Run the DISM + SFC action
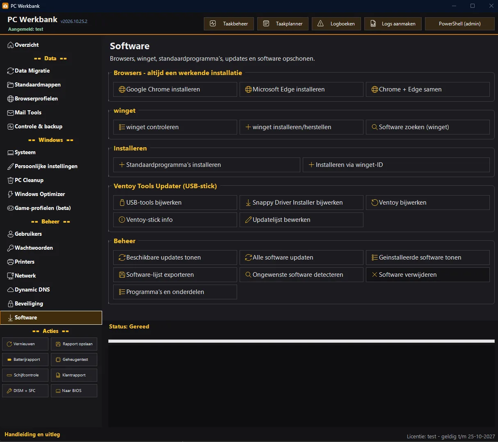The height and width of the screenshot is (442, 498). (25, 391)
